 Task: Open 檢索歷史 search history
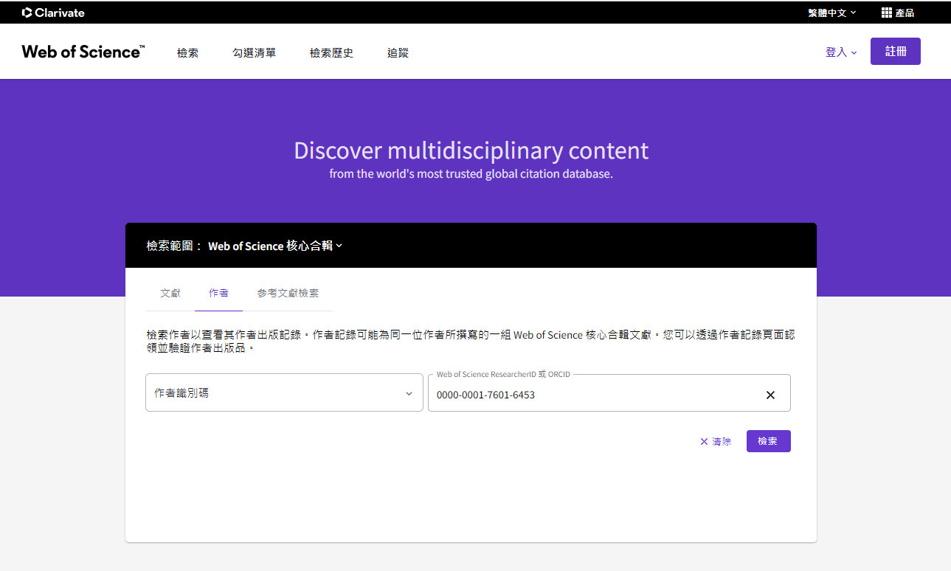pos(331,53)
